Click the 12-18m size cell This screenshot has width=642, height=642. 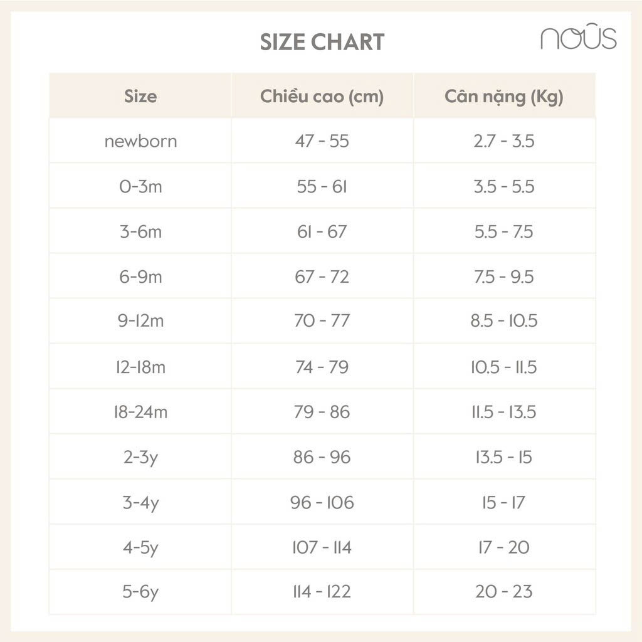click(140, 367)
